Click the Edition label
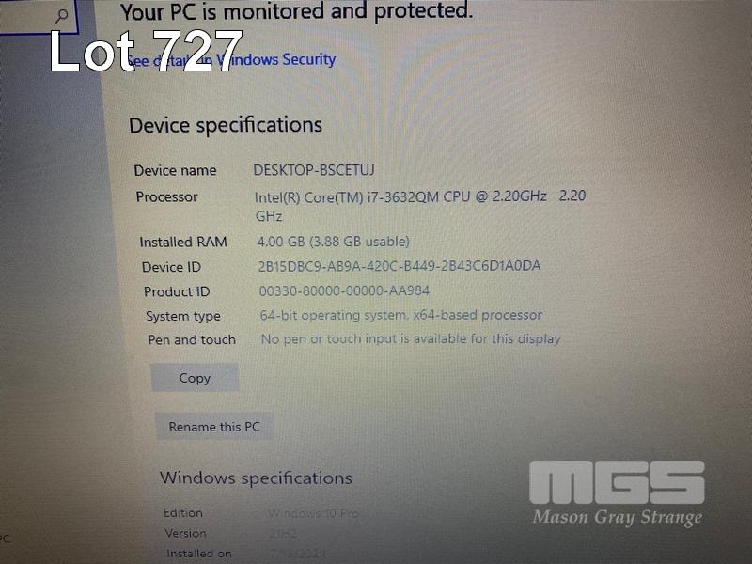Viewport: 752px width, 564px height. [182, 512]
